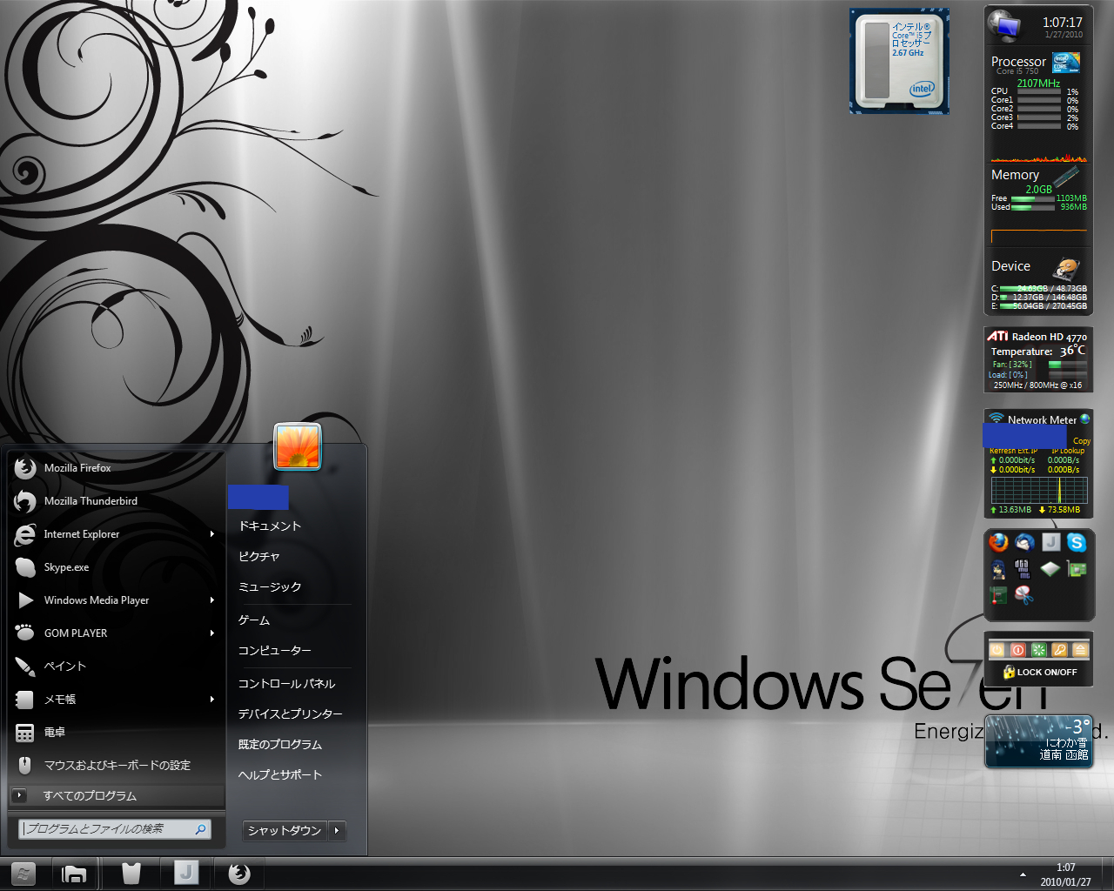Click the Wi-Fi icon on Network Meter
Viewport: 1114px width, 891px height.
997,419
